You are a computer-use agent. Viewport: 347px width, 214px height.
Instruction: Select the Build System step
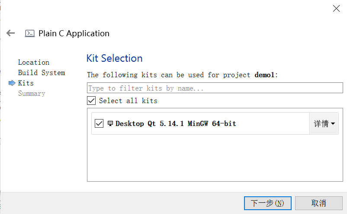tap(42, 73)
